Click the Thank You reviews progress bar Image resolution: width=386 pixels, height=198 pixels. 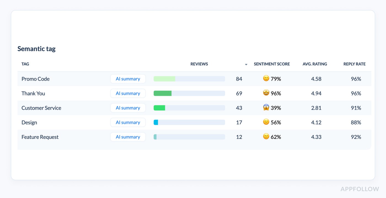pyautogui.click(x=189, y=93)
